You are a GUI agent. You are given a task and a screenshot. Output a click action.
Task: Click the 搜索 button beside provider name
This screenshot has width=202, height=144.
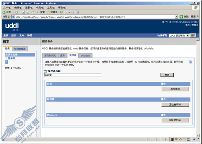(167, 75)
